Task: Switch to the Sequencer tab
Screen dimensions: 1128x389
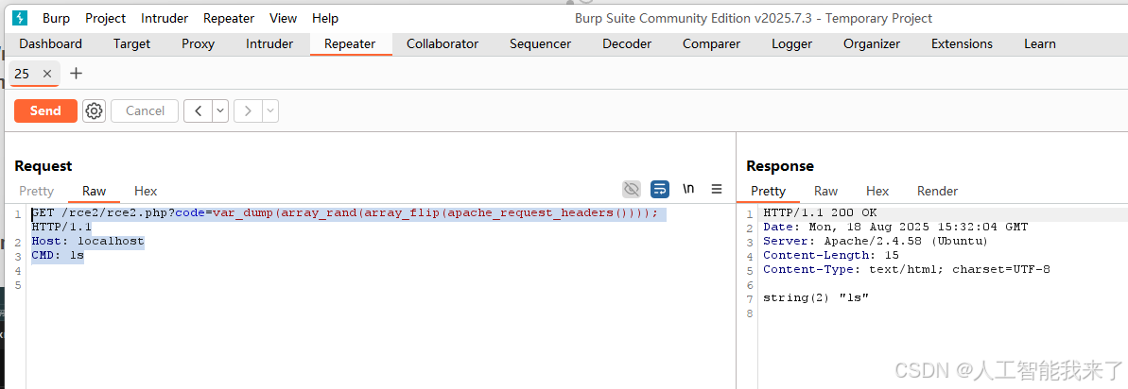Action: tap(540, 43)
